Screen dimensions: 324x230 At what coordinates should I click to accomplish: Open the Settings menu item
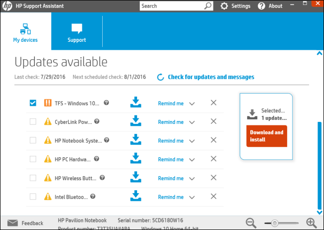[x=241, y=6]
